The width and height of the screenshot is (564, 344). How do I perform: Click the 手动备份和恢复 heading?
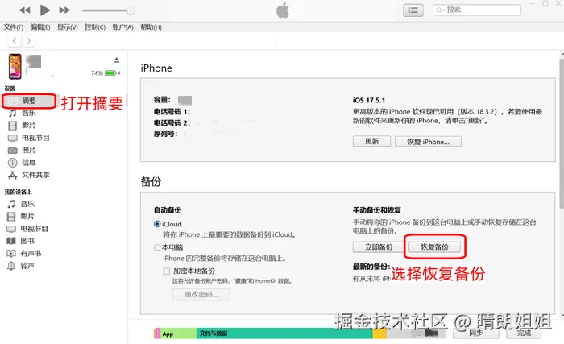[376, 210]
